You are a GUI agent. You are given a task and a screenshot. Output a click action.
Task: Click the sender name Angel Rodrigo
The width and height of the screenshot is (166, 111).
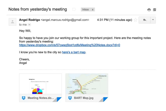(x=29, y=20)
